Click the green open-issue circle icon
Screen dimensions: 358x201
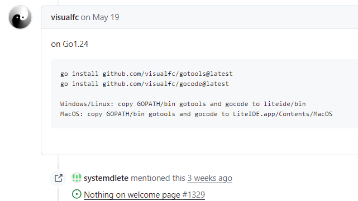pos(77,194)
